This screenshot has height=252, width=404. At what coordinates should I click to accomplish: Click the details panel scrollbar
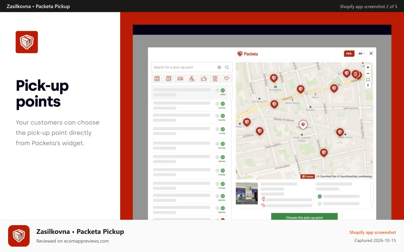coord(372,194)
